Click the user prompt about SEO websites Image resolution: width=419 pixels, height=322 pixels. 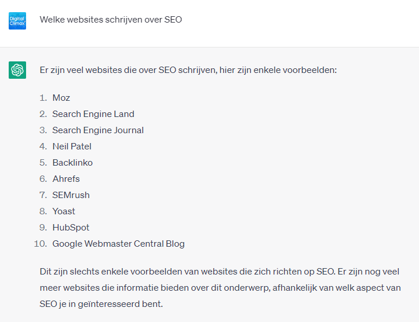pos(111,20)
